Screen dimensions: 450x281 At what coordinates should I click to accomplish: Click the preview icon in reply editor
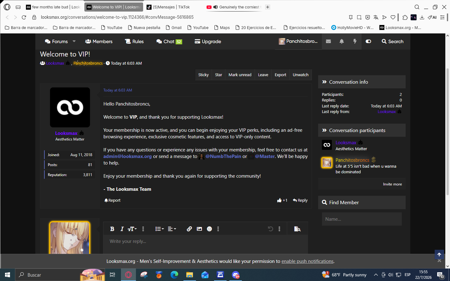(x=297, y=229)
